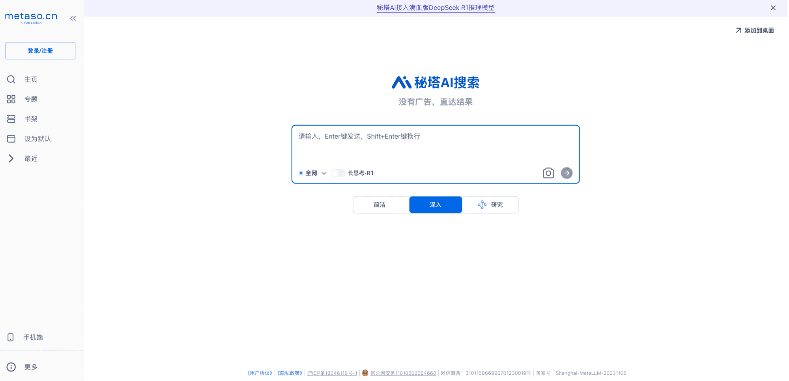The width and height of the screenshot is (789, 381).
Task: Click the metaso.cn logo
Action: (31, 18)
